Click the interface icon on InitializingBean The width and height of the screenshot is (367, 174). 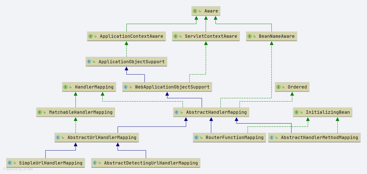pos(296,112)
